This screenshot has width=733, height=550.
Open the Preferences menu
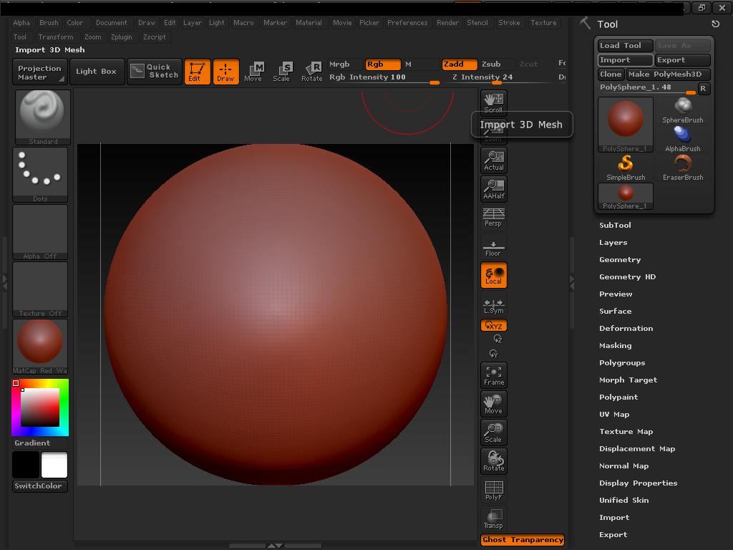407,22
